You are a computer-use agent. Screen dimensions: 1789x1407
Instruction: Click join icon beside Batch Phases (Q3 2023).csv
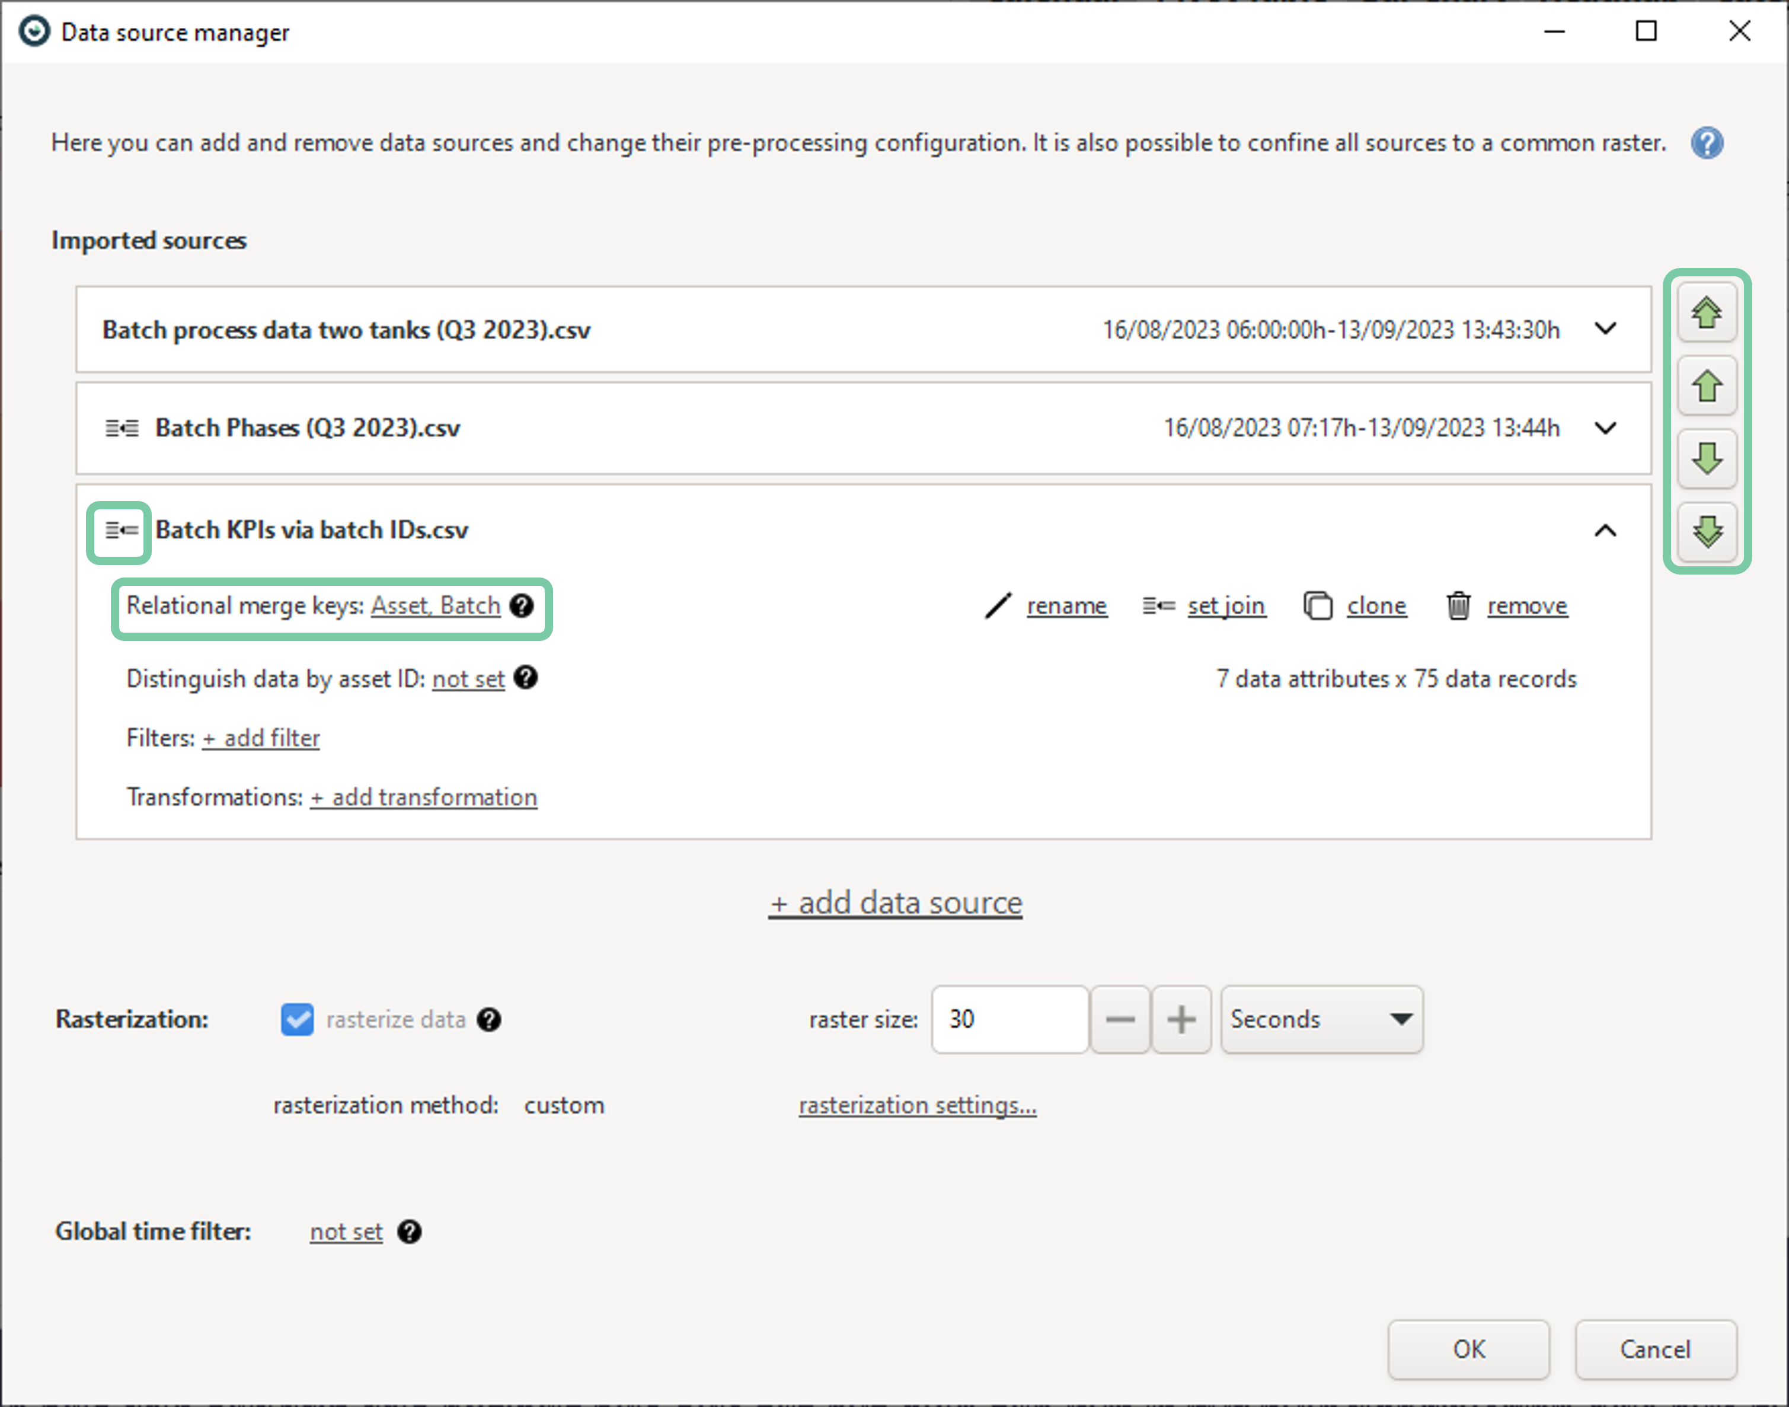pyautogui.click(x=122, y=428)
